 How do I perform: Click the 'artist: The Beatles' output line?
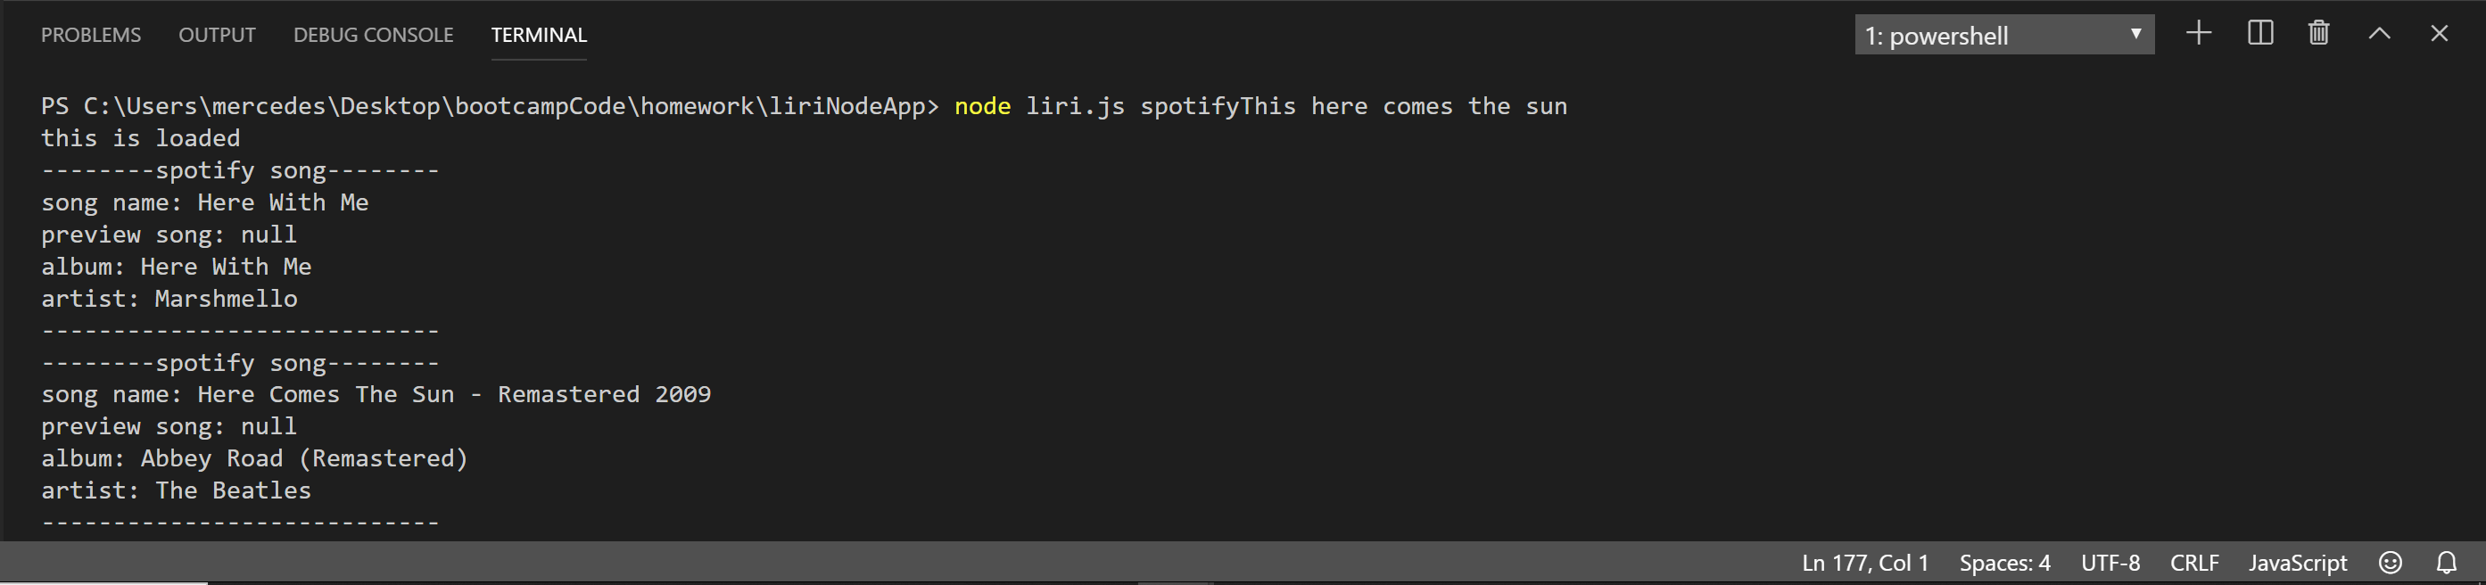[176, 490]
